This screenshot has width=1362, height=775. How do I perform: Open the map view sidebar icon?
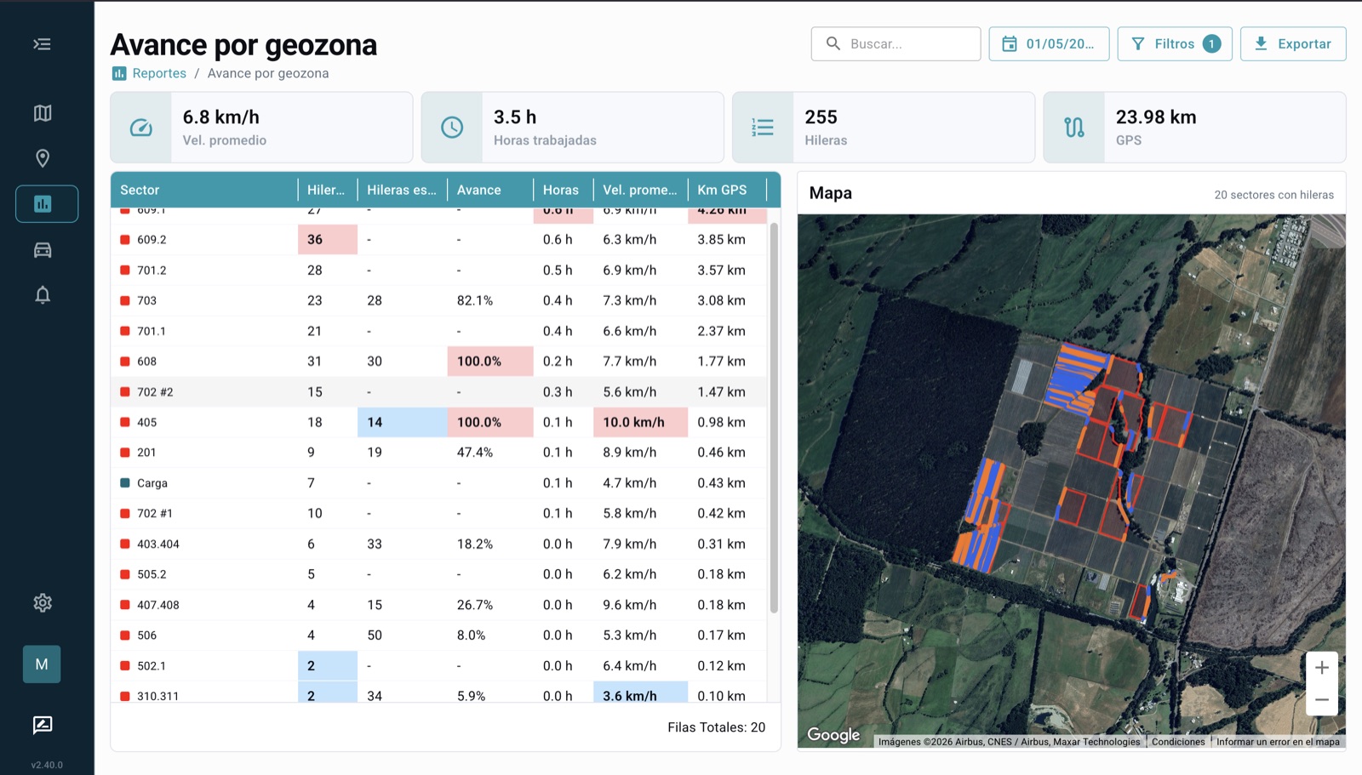[x=43, y=113]
